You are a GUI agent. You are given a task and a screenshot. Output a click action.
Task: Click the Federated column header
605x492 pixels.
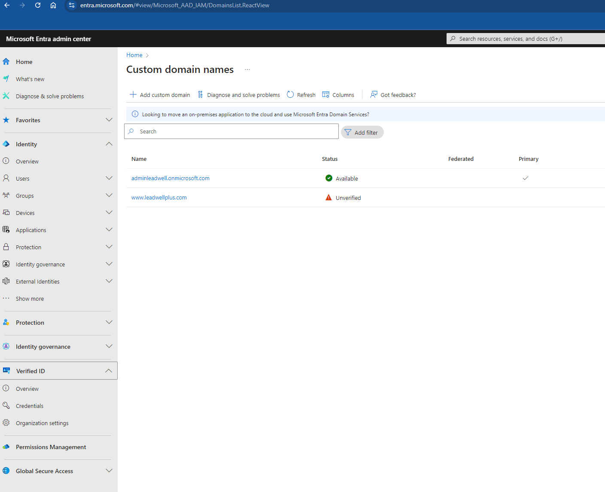point(461,159)
